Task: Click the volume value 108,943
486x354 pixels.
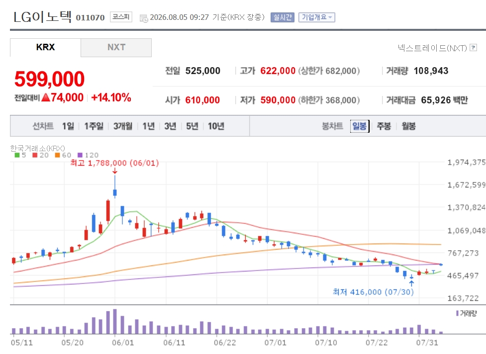Action: (431, 71)
